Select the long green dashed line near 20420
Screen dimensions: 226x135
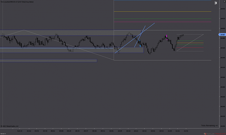(162, 18)
